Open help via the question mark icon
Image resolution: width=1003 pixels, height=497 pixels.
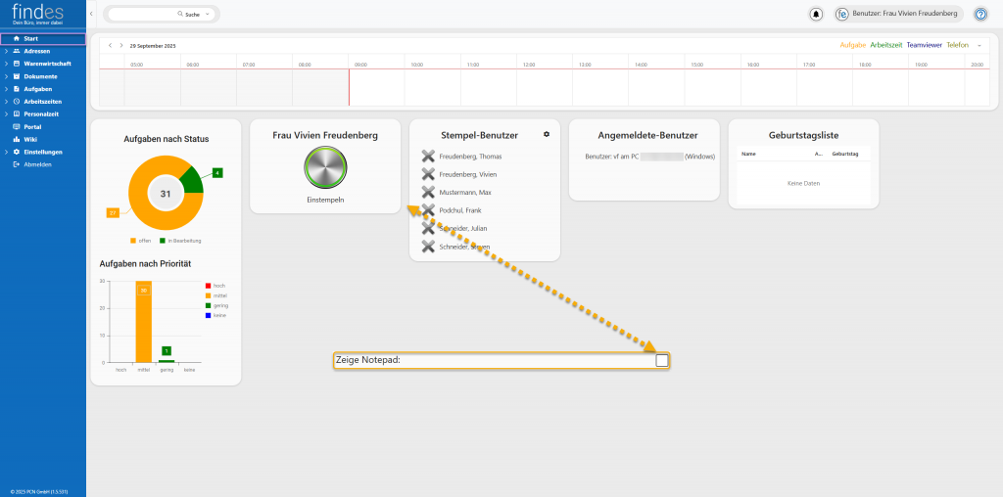pos(979,14)
